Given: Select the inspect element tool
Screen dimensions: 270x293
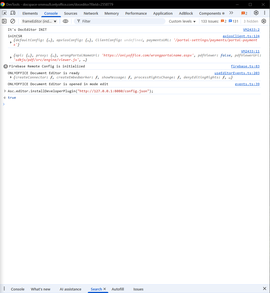Looking at the screenshot, I should 4,13.
